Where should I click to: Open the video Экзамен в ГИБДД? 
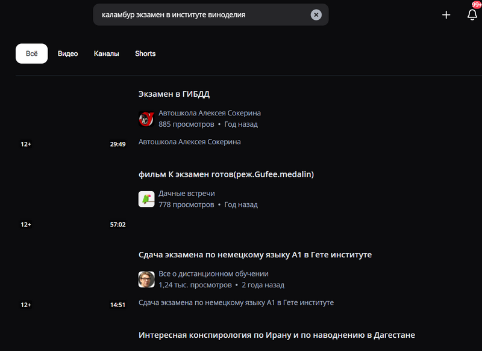[174, 94]
